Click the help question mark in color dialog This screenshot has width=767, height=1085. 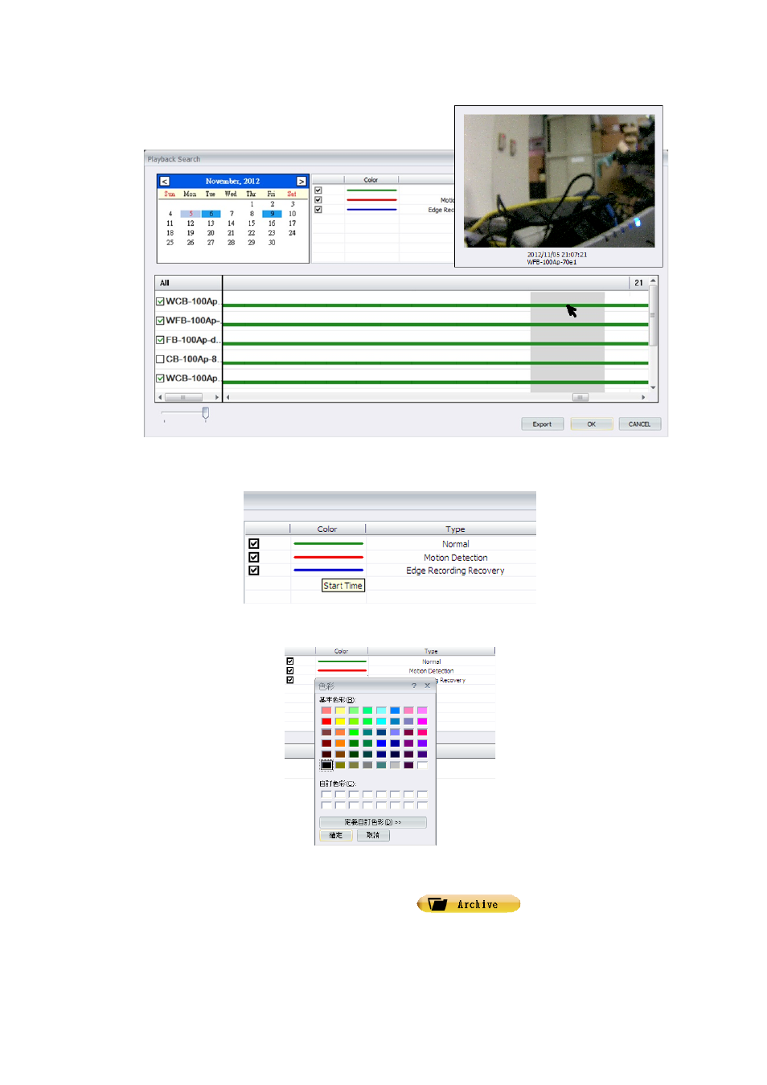[414, 686]
